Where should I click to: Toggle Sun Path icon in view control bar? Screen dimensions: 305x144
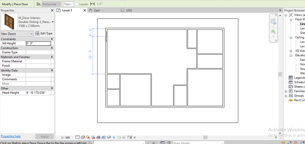[88, 137]
